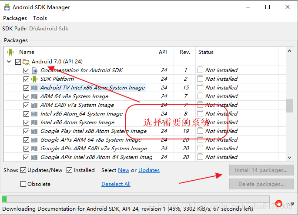Image resolution: width=298 pixels, height=215 pixels.
Task: Close the Android SDK Manager window
Action: pyautogui.click(x=288, y=7)
